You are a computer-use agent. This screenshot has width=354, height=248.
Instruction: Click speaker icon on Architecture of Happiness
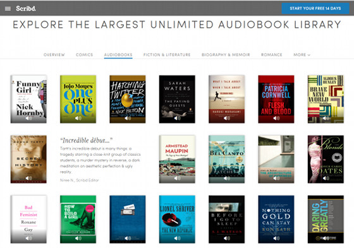coord(276,178)
